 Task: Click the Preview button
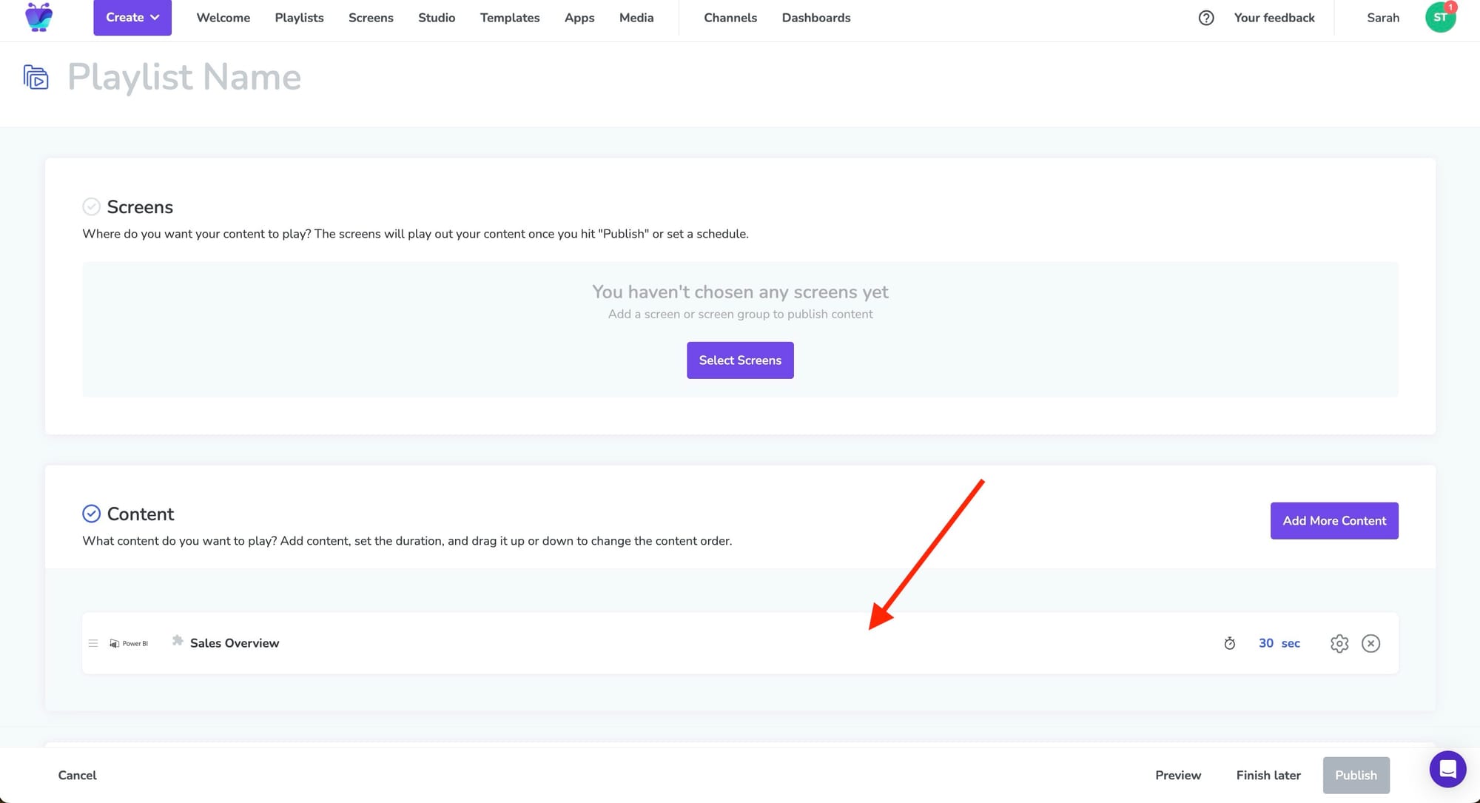(1178, 775)
